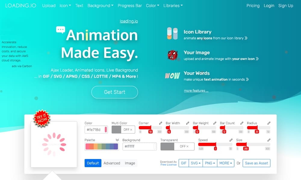301x180 pixels.
Task: Click the Get Start button
Action: click(114, 92)
